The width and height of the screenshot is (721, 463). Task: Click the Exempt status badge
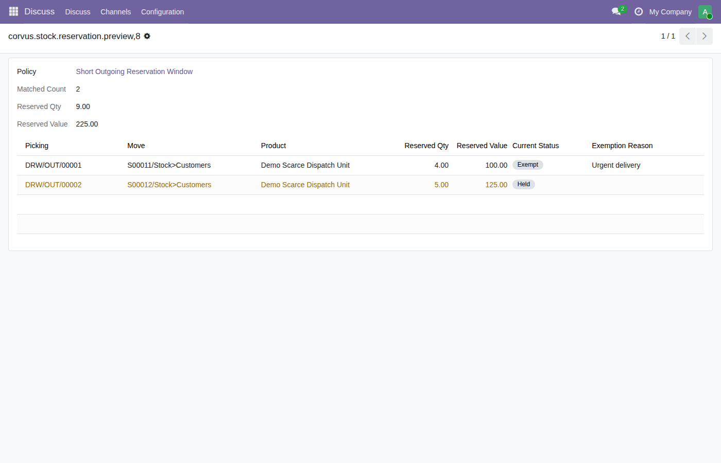[528, 165]
